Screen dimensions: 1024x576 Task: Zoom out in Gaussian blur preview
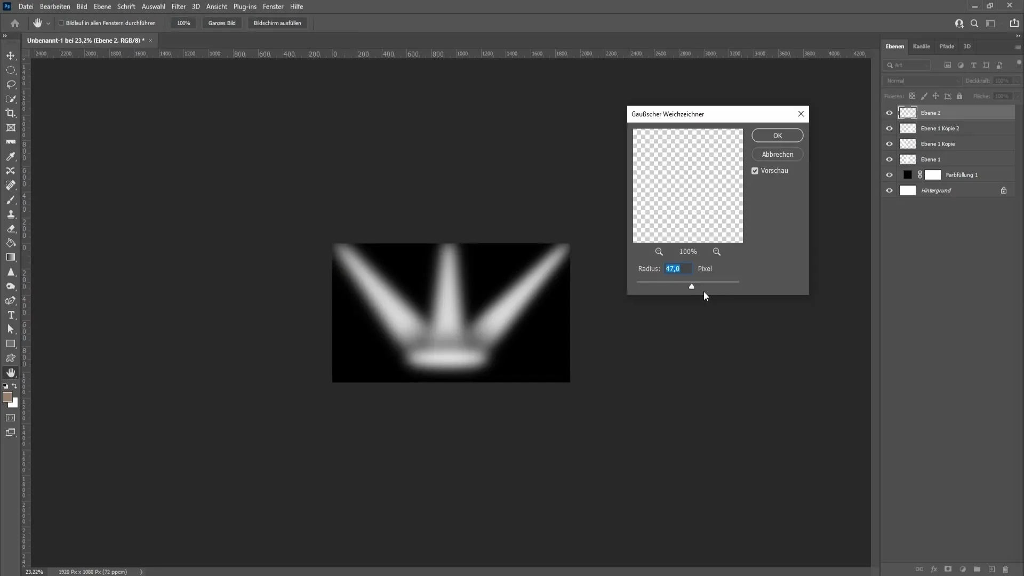tap(659, 252)
